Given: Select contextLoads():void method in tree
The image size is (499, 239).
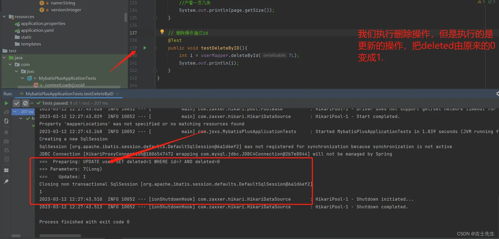Looking at the screenshot, I should point(65,85).
